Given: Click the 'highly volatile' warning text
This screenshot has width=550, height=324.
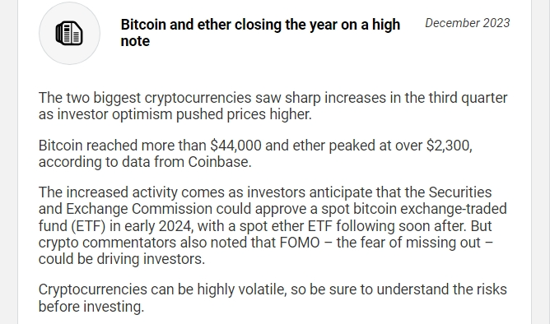Looking at the screenshot, I should 242,289.
